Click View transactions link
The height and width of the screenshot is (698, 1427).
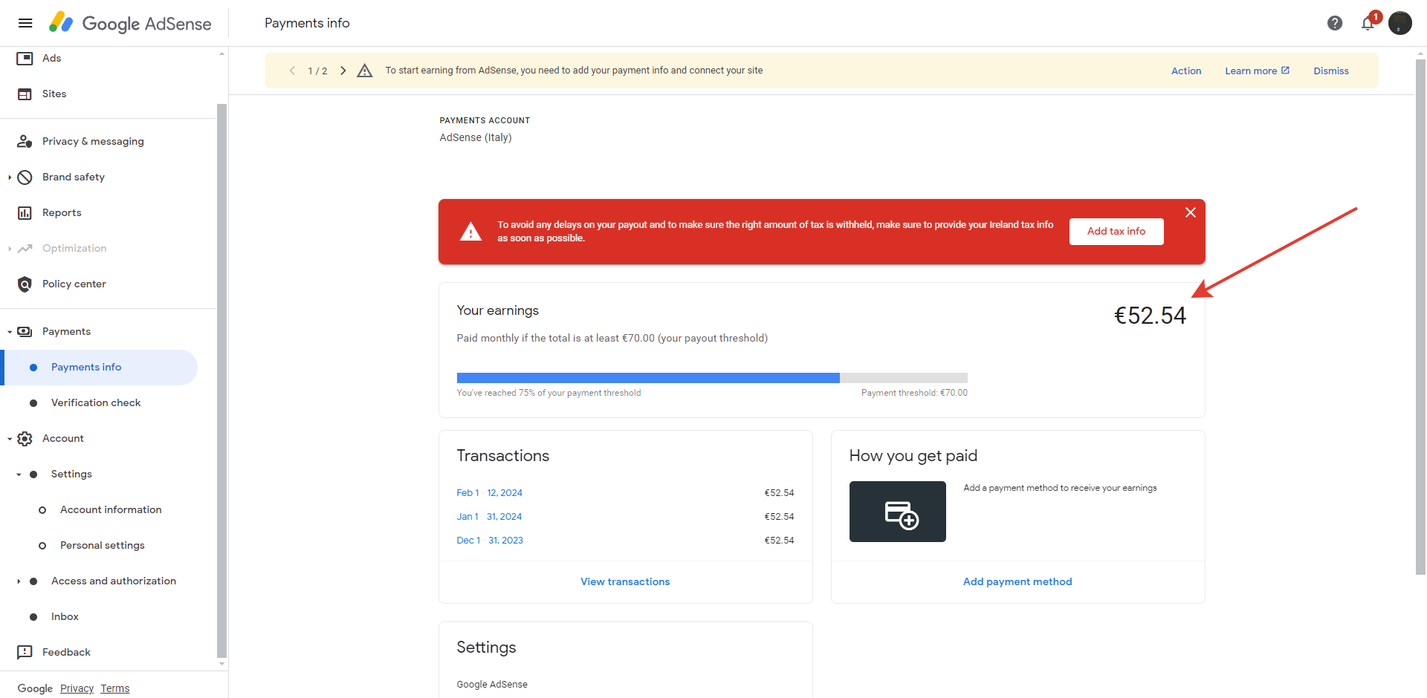[x=625, y=581]
